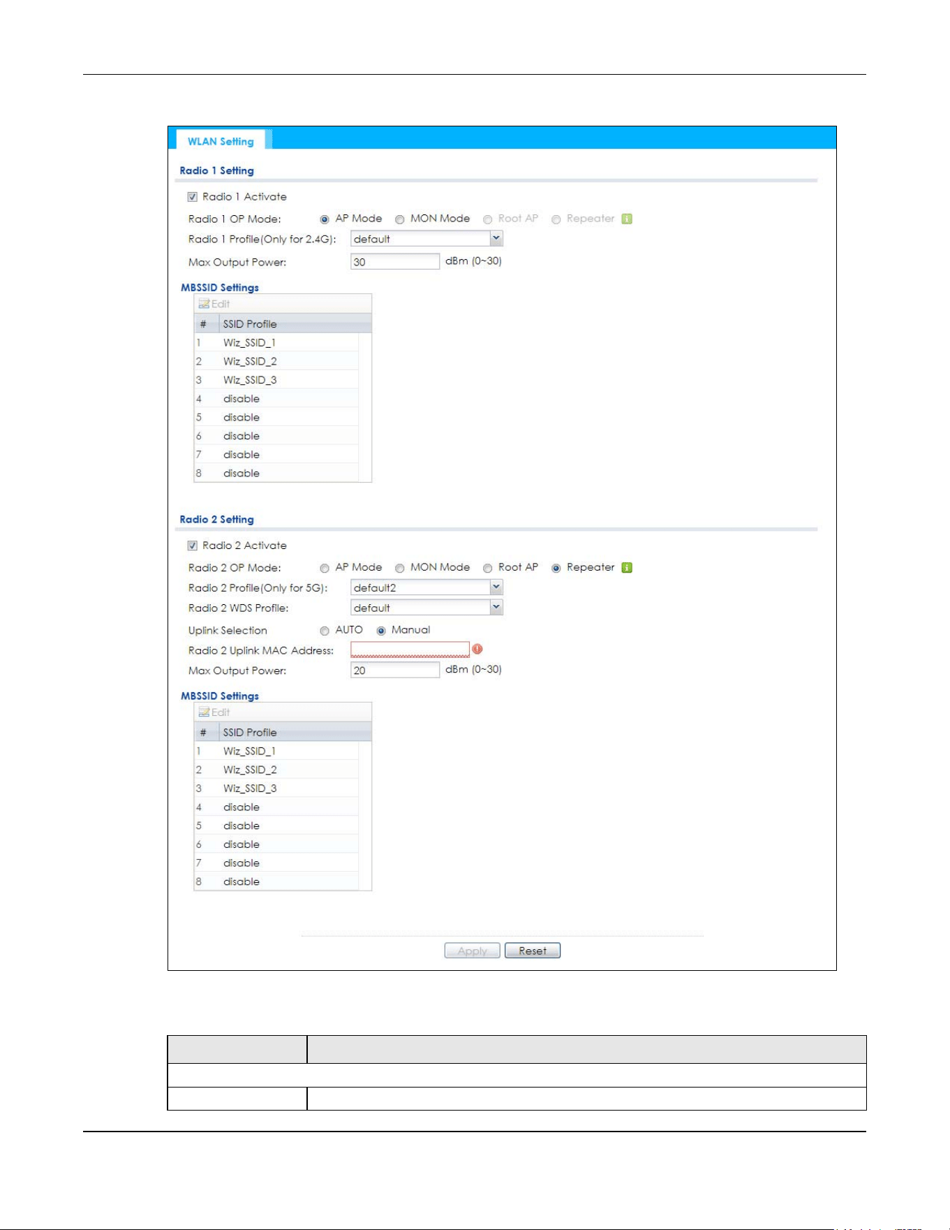Select Repeater mode for Radio 2

click(x=556, y=568)
